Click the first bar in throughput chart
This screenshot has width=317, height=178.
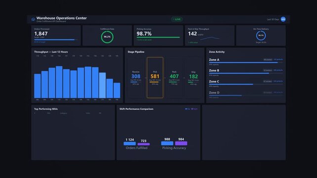38,86
